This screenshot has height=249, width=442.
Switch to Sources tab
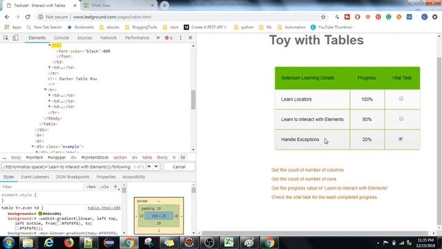pos(84,37)
